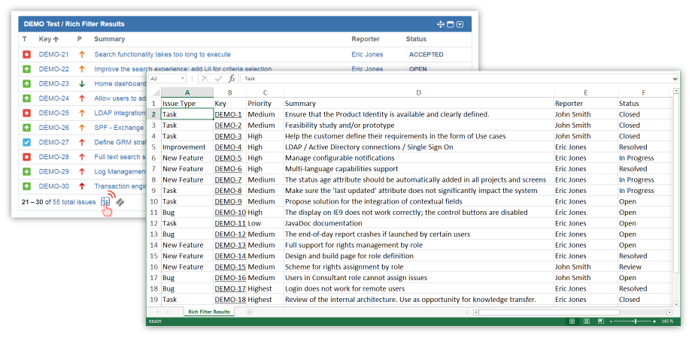This screenshot has width=692, height=338.
Task: Expand the formula bar
Action: 675,78
